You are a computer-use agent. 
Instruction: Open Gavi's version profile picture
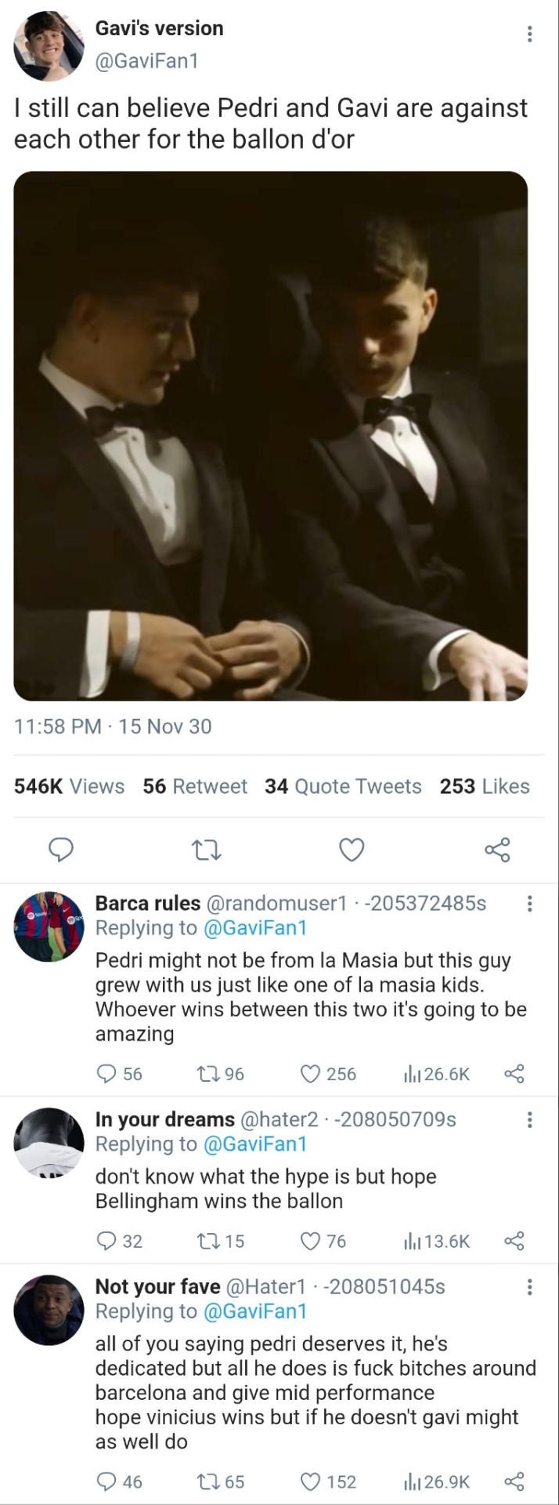pyautogui.click(x=49, y=47)
